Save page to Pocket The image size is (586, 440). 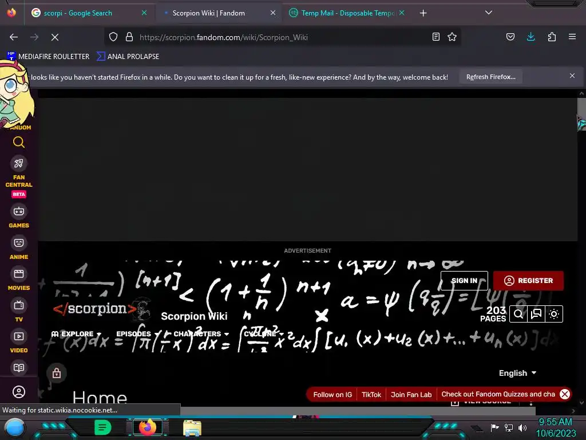510,37
